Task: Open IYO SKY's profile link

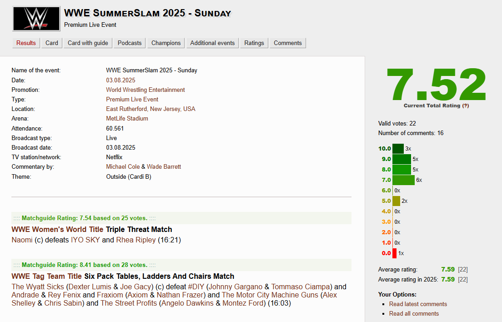Action: [85, 240]
